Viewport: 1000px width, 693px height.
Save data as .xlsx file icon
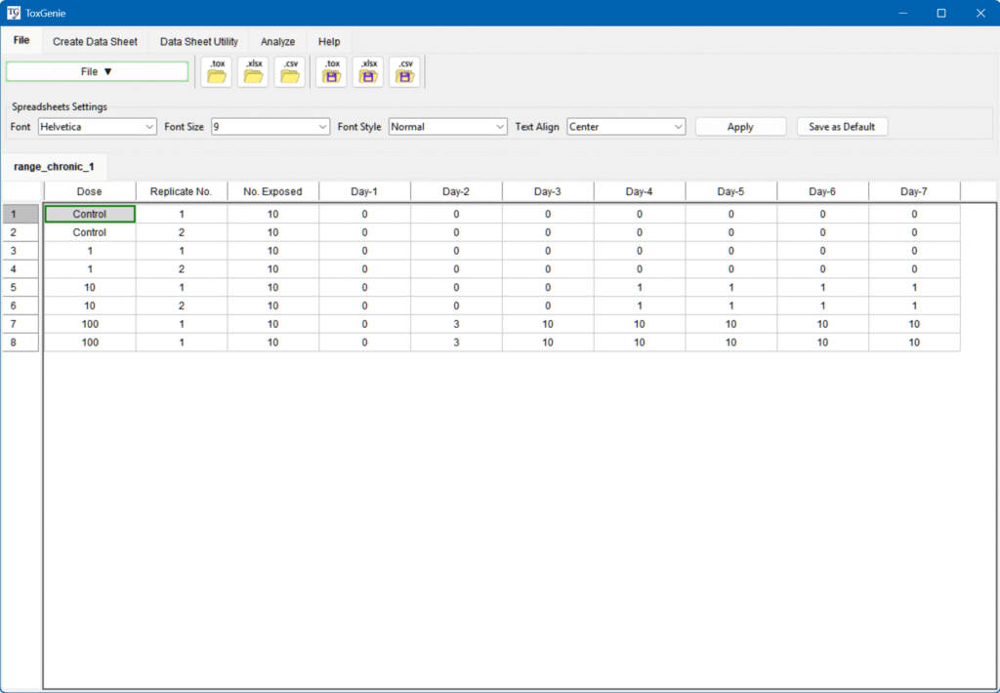pos(368,71)
